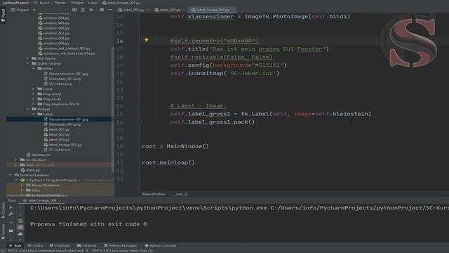The width and height of the screenshot is (449, 253).
Task: Select desktop.ini in project tree
Action: (41, 155)
